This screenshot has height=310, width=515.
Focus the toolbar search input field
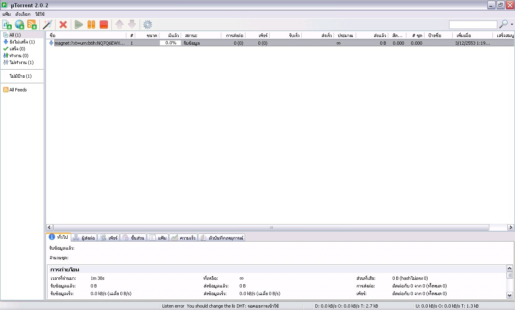click(473, 25)
